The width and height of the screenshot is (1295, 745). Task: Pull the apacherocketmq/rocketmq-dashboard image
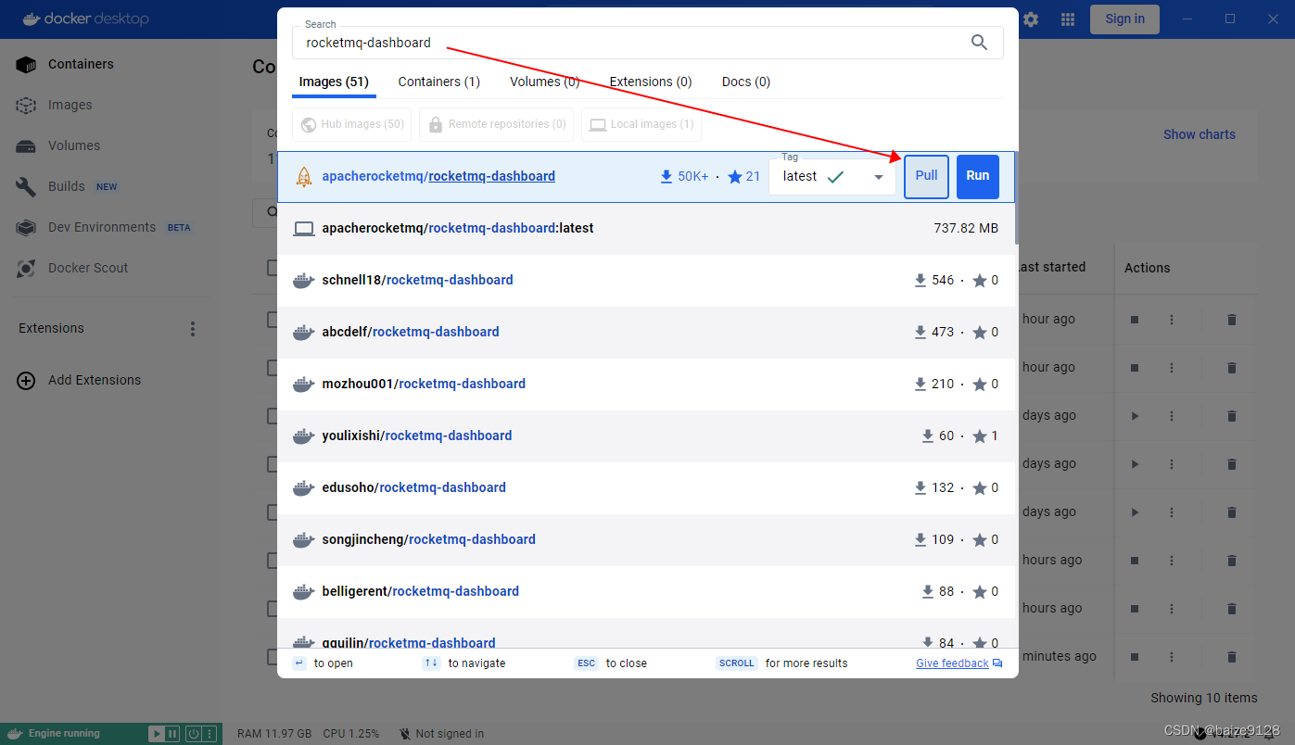pyautogui.click(x=927, y=176)
